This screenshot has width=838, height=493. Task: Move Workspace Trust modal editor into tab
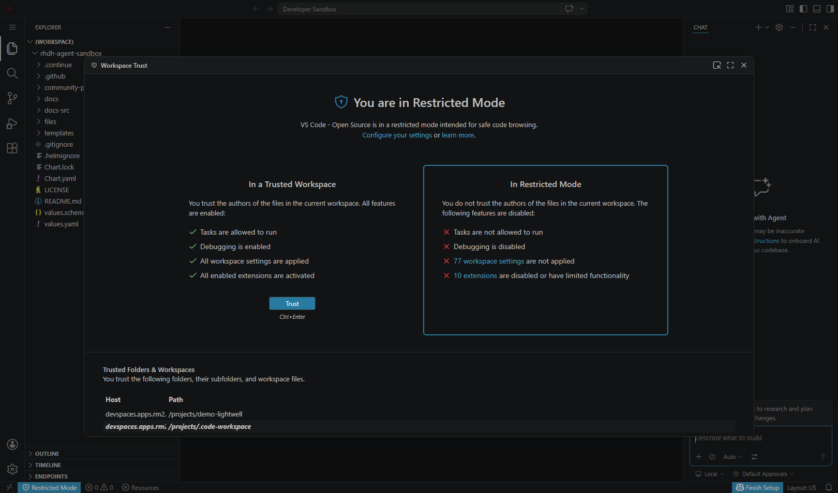(x=717, y=65)
